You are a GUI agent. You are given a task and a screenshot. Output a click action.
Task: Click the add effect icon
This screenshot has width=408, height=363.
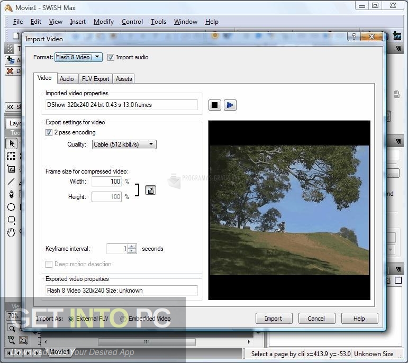click(11, 60)
